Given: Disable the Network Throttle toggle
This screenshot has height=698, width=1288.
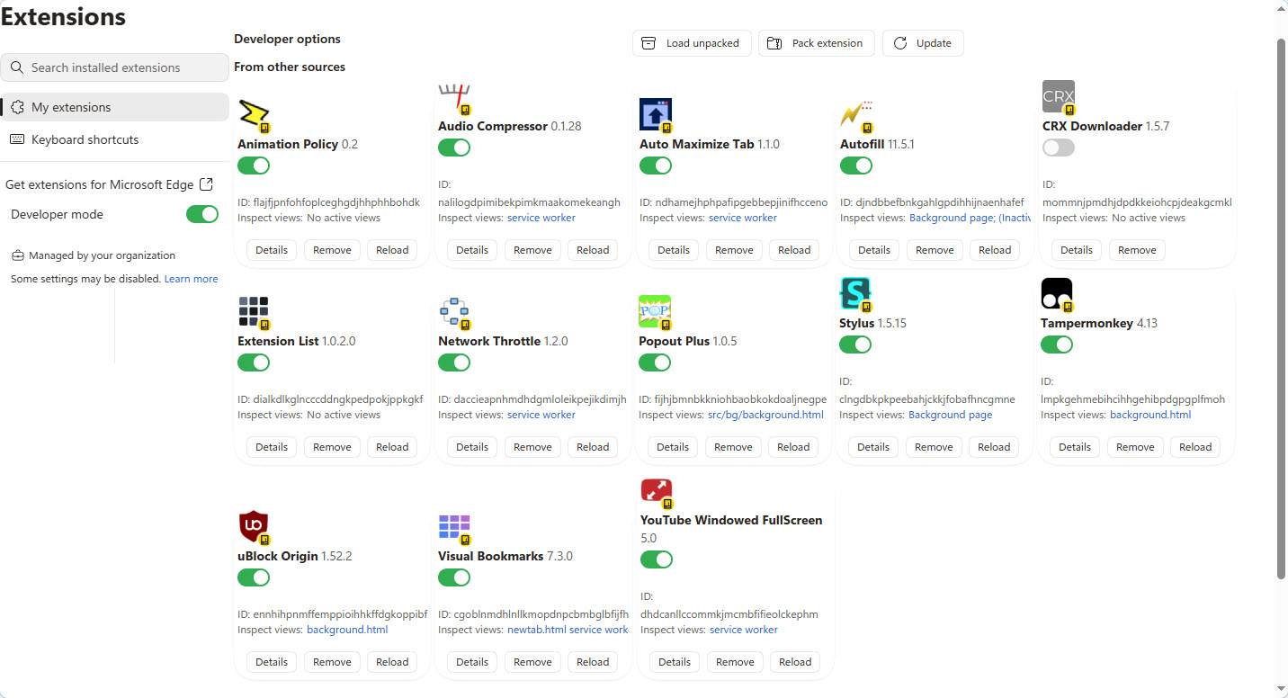Looking at the screenshot, I should coord(454,362).
